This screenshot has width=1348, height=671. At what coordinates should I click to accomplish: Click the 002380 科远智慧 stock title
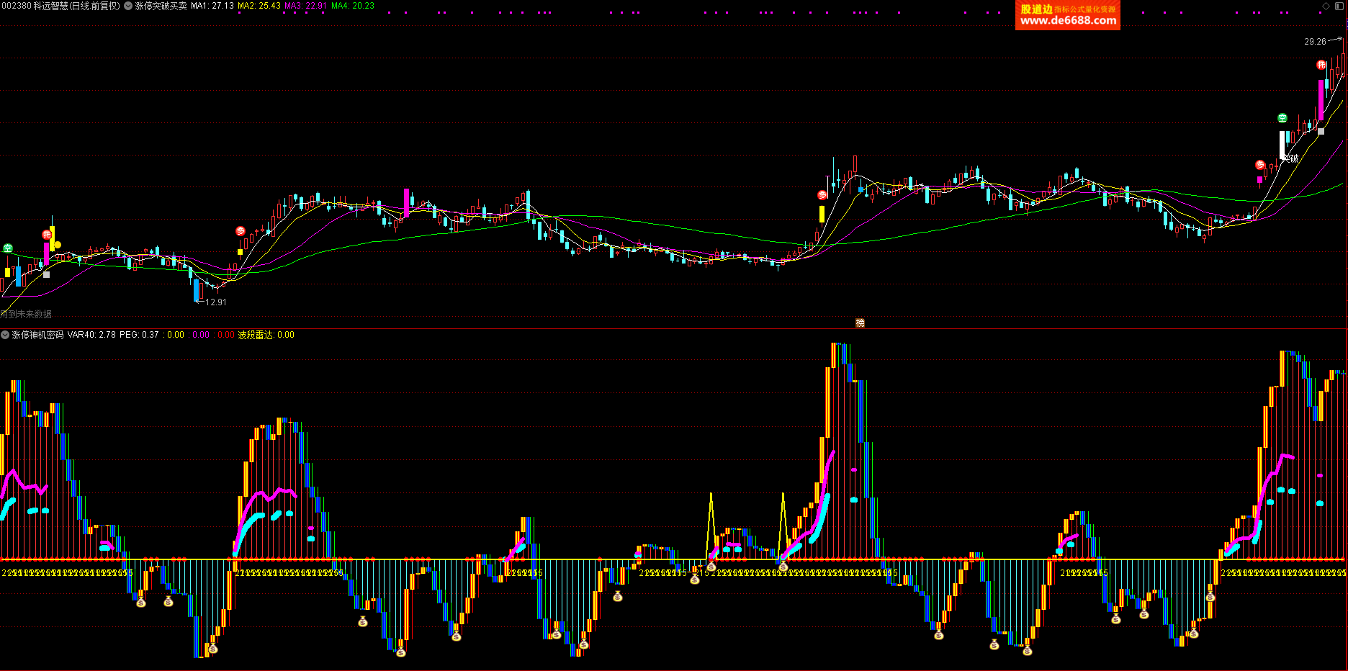click(x=60, y=6)
